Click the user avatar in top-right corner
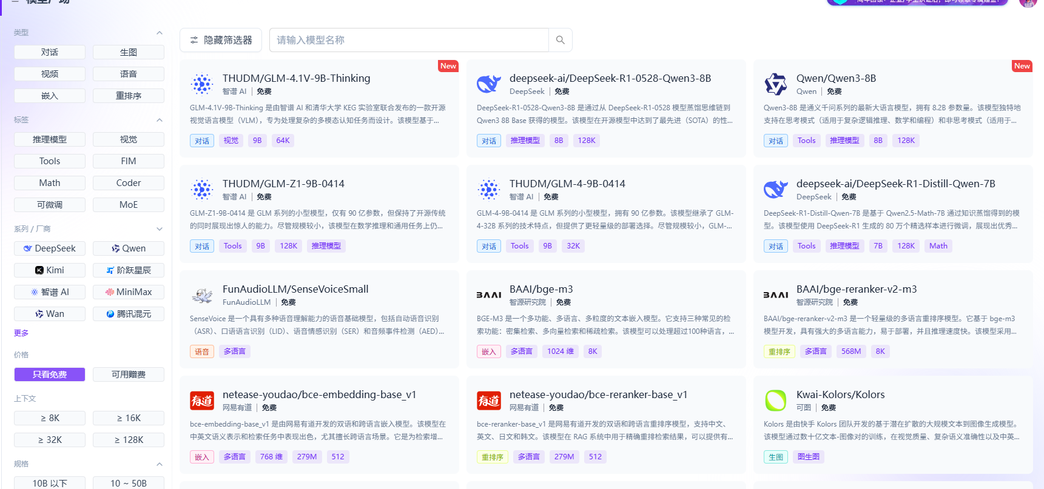 [1028, 2]
